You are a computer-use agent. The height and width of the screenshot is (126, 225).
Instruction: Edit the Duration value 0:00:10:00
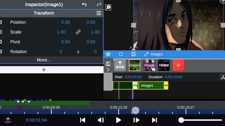coord(173,77)
